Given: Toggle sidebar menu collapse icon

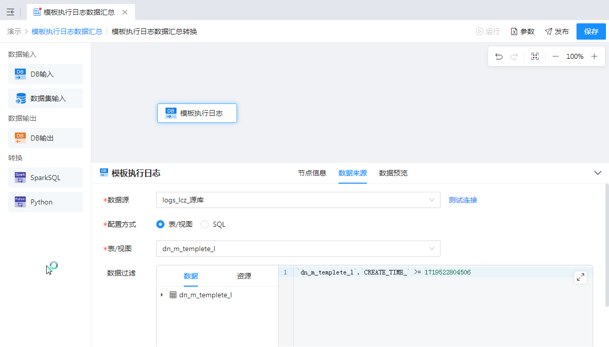Looking at the screenshot, I should coord(10,12).
